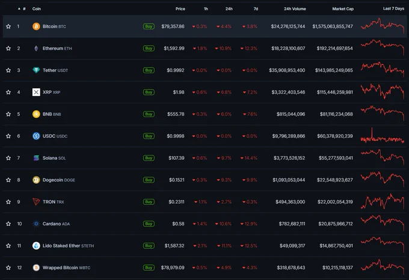
Task: Favorite Lido Staked Ether with its star
Action: 8,246
